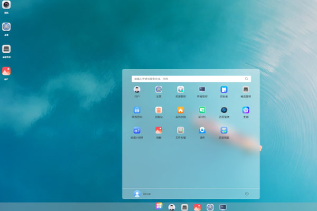Open the dark round process manager app
This screenshot has width=317, height=211.
[x=224, y=110]
